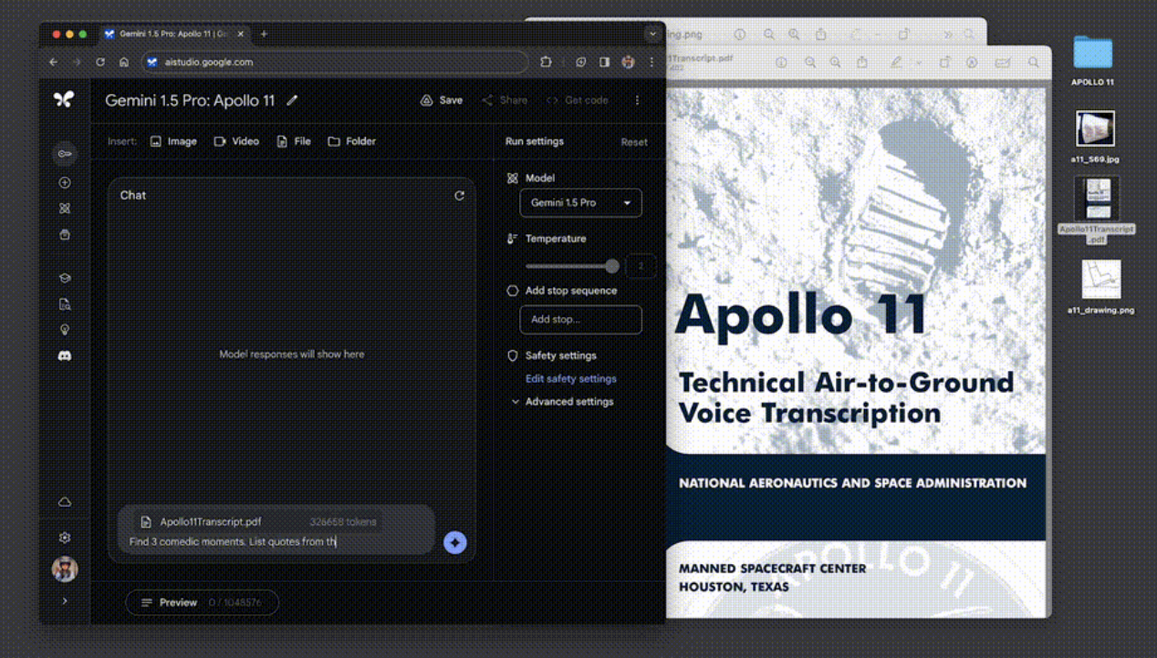Select the Gemini 1.5 Pro browser tab
Screen dimensions: 1157x658
[x=172, y=34]
